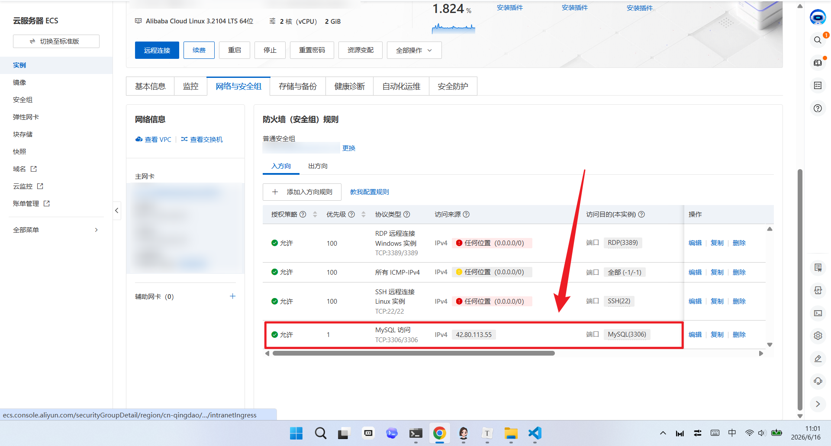Click the SSH(22) port tag
The image size is (831, 446).
click(x=619, y=301)
